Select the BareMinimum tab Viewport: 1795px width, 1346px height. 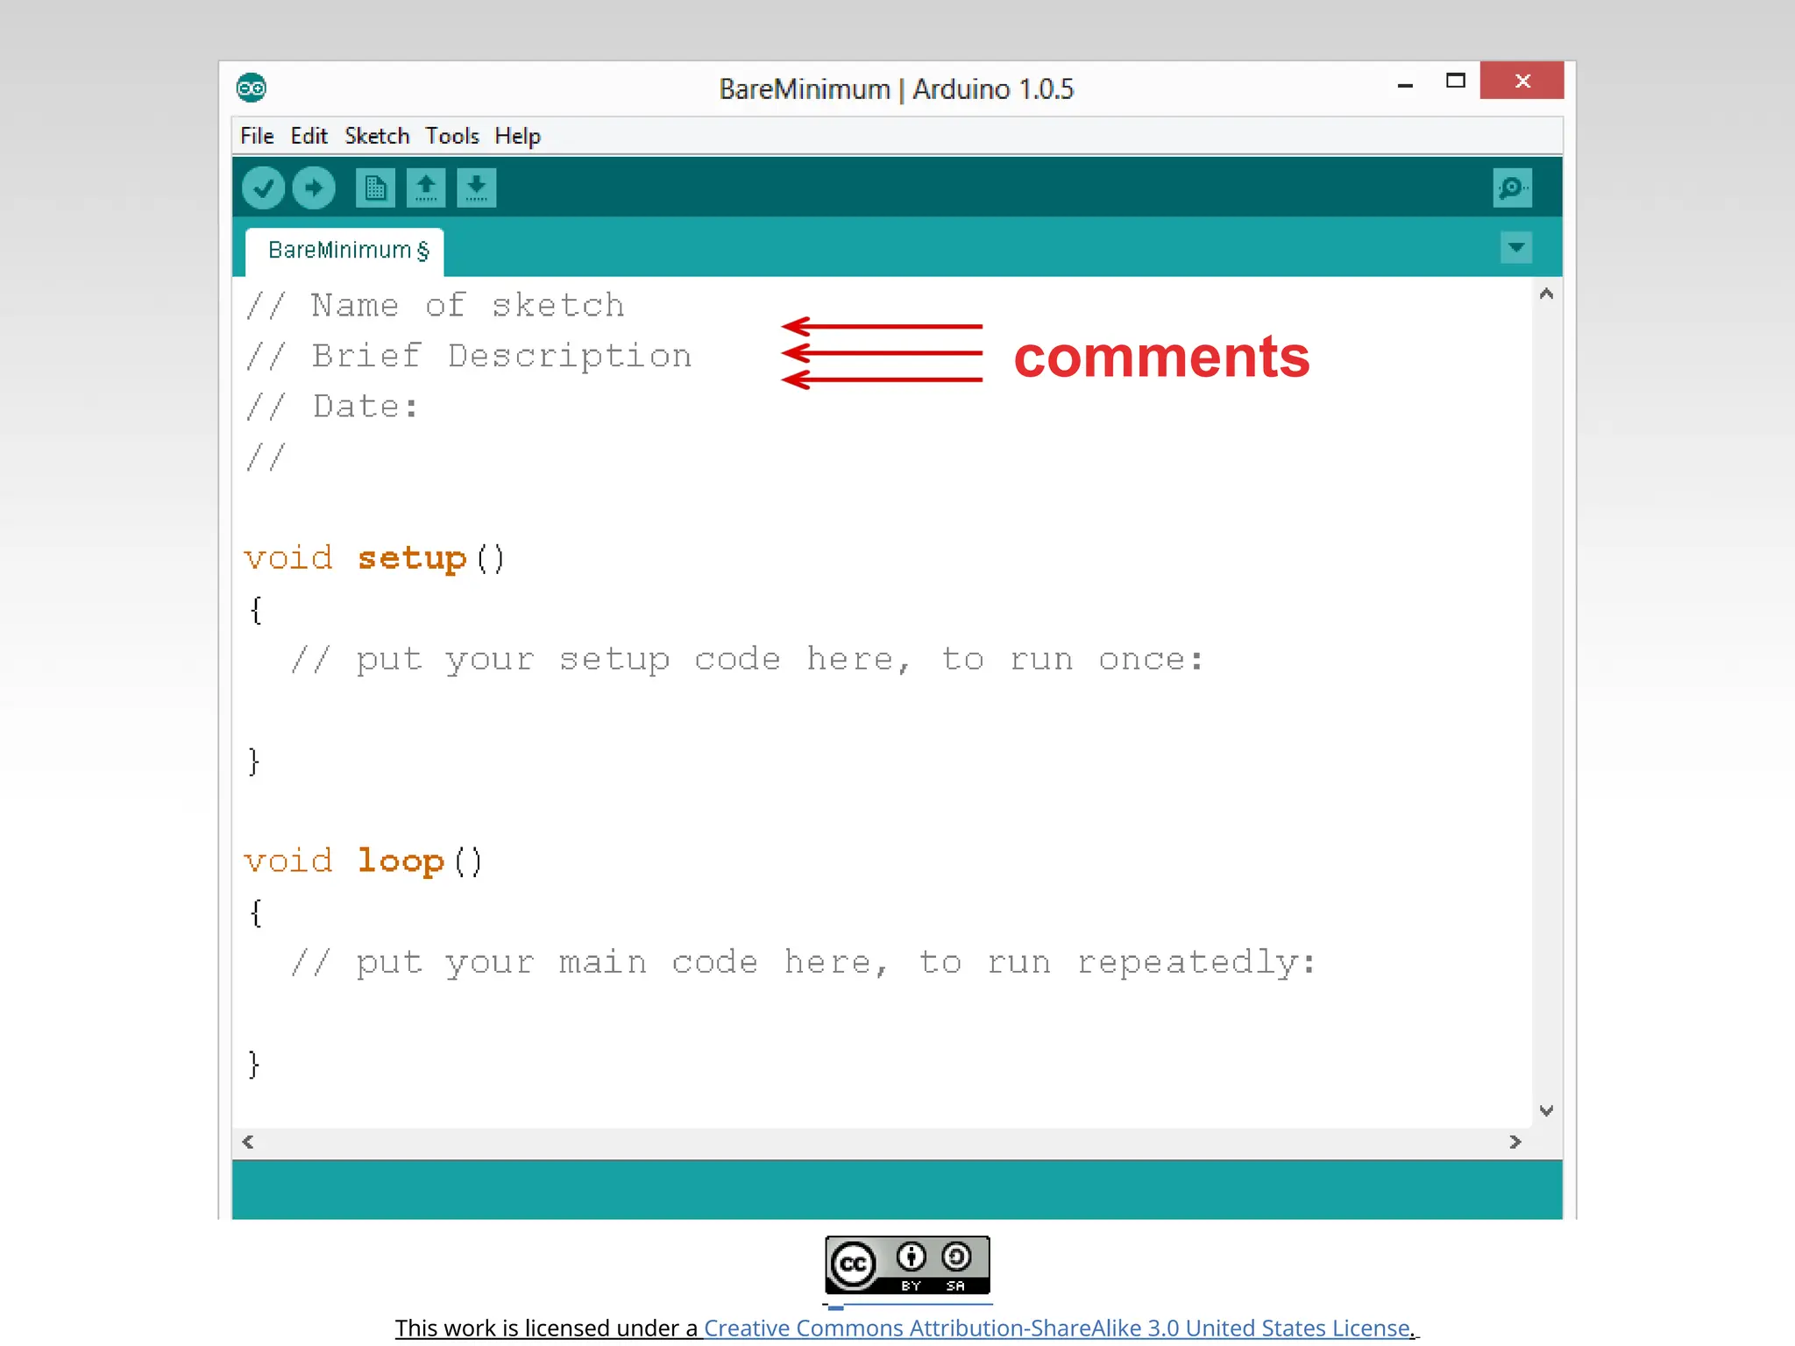345,251
